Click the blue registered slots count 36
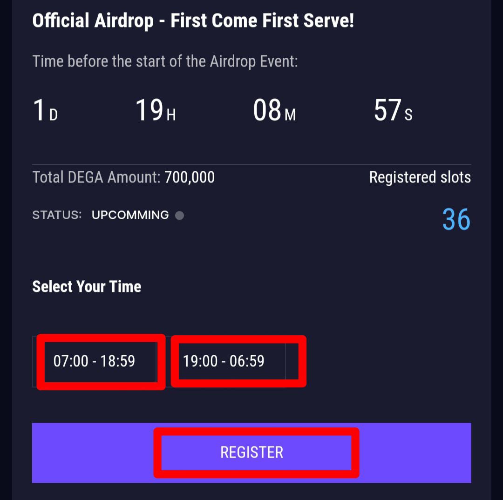This screenshot has width=503, height=500. 456,220
